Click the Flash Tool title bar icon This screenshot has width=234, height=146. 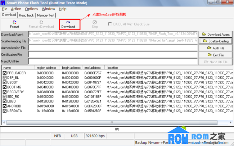click(x=3, y=3)
